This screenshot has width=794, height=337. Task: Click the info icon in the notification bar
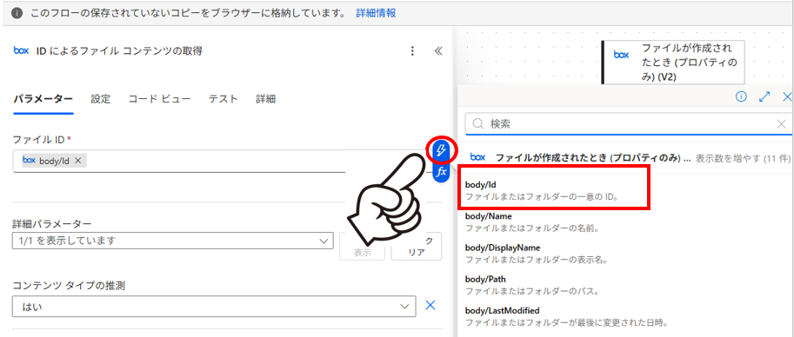17,13
